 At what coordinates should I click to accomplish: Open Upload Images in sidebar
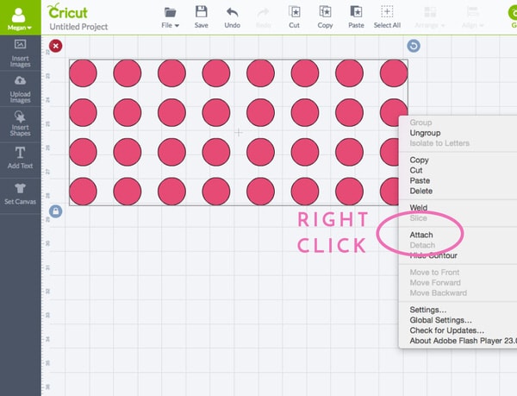pos(20,88)
